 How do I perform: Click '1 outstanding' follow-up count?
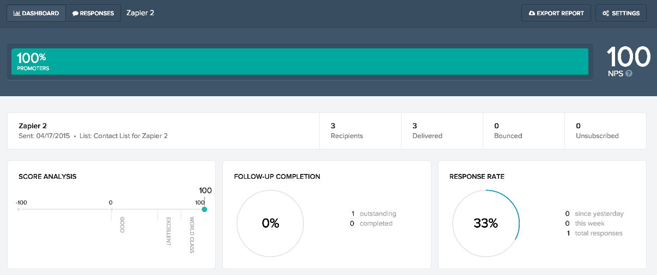[373, 214]
